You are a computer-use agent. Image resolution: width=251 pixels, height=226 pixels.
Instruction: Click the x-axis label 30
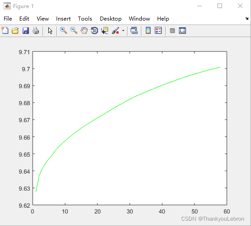(x=130, y=211)
